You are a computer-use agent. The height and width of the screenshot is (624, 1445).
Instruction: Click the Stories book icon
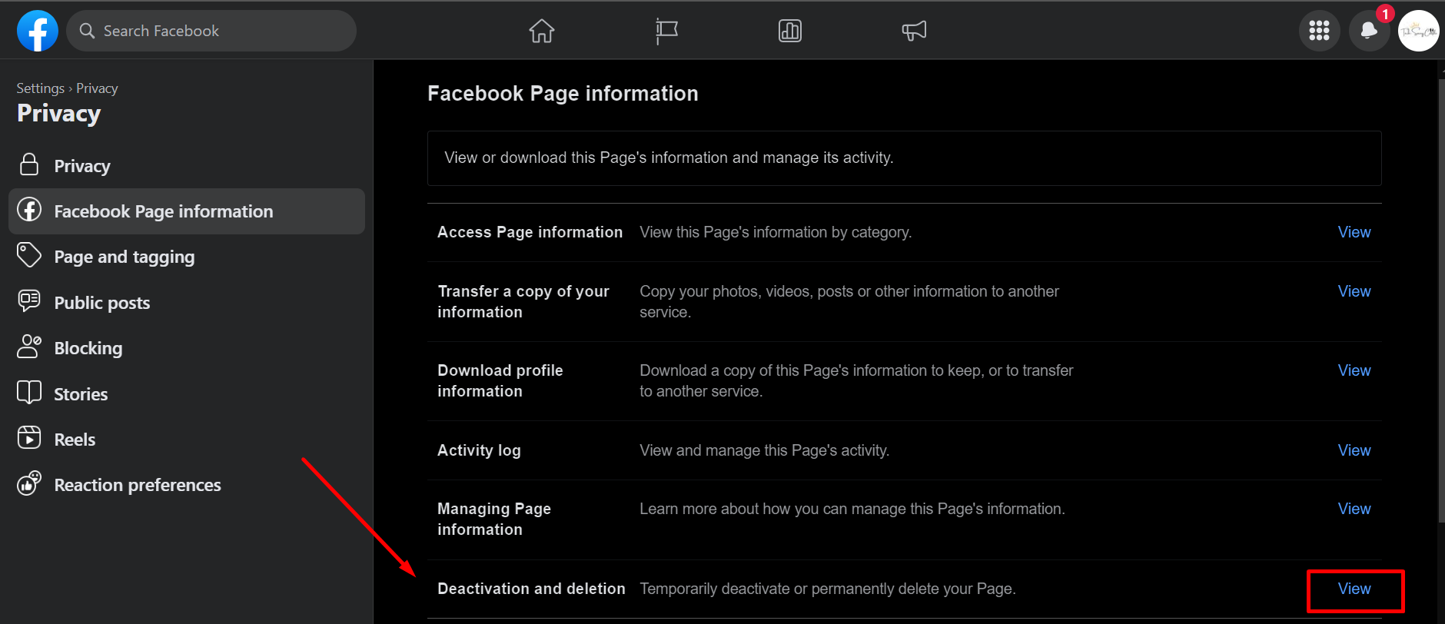(29, 392)
